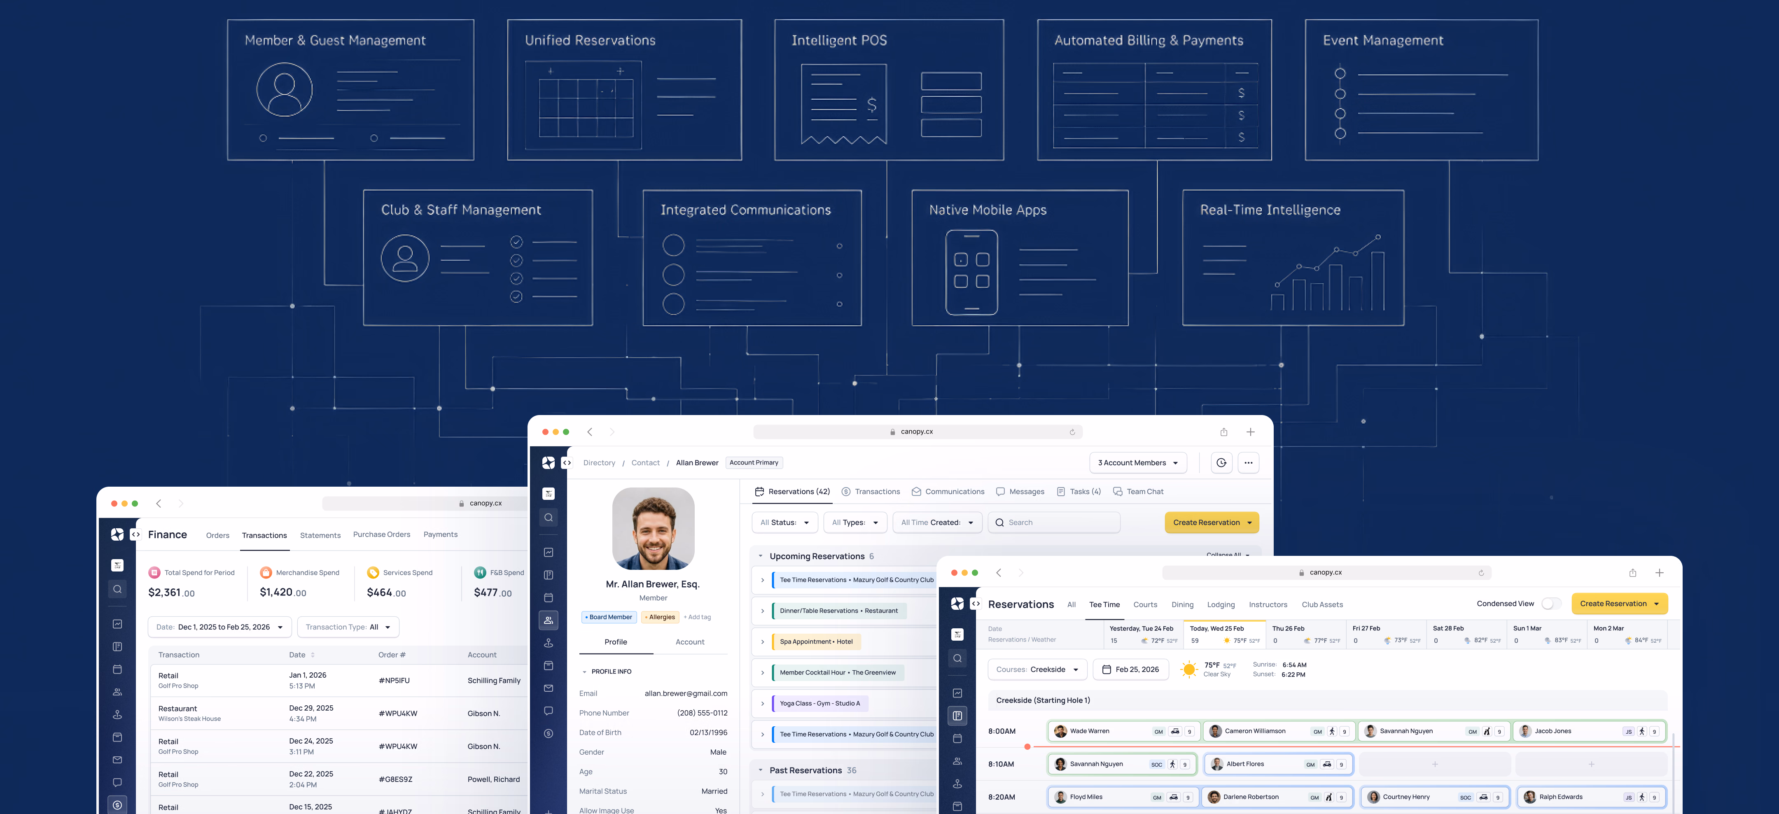
Task: Switch to the Orders tab in Finance
Action: (x=217, y=535)
